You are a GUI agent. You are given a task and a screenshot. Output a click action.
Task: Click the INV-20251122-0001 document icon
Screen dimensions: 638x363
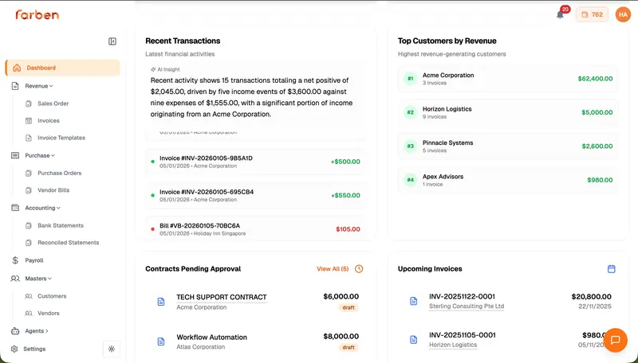click(413, 301)
